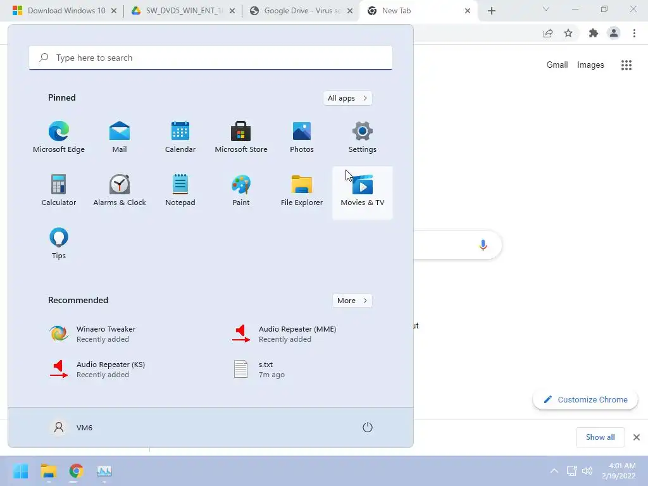The height and width of the screenshot is (486, 648).
Task: Share this page from the address bar
Action: [x=548, y=33]
